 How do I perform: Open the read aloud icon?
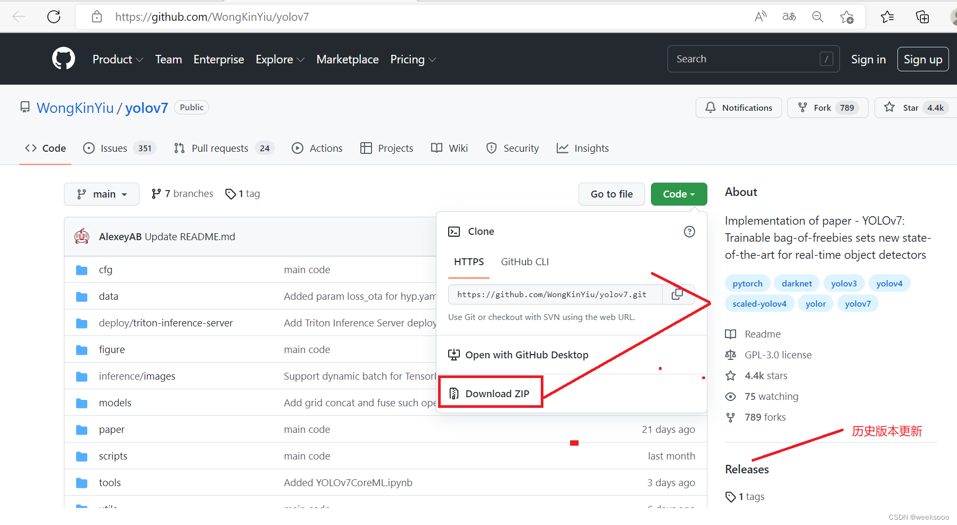(761, 17)
